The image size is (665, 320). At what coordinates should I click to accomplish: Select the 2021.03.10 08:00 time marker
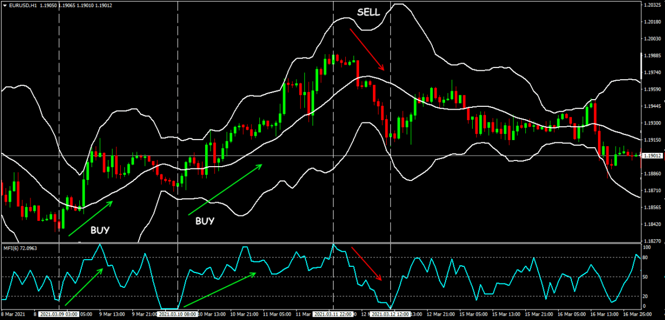[x=177, y=314]
